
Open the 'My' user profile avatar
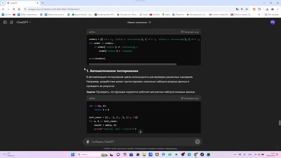273,22
